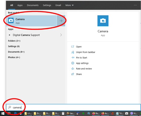Switch to the All search tab
Screen dimensions: 141x116
coord(12,5)
